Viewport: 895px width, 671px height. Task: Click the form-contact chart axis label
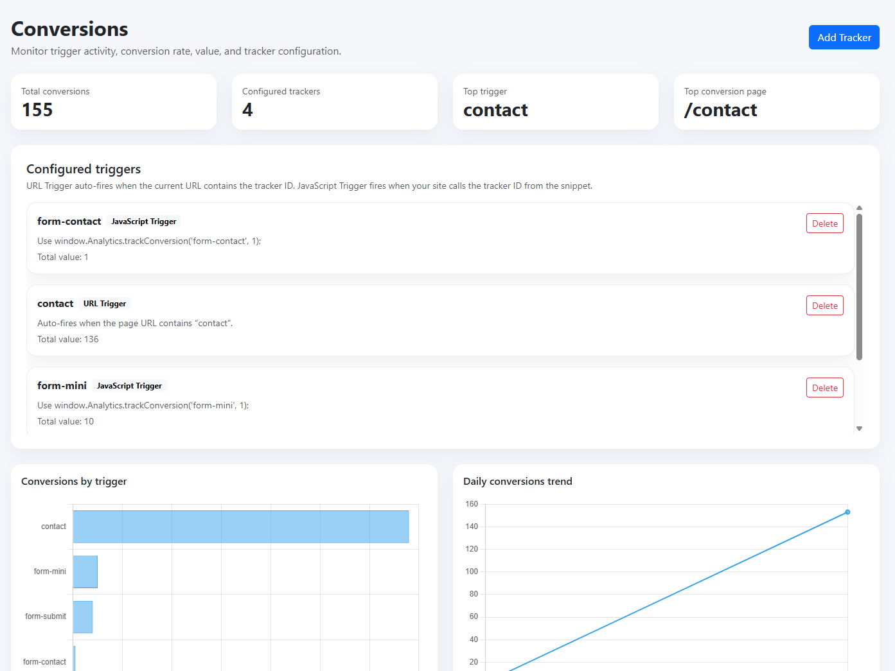coord(44,661)
